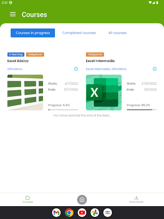Click the 4/7/2022 start date
The width and height of the screenshot is (164, 219).
click(x=71, y=83)
